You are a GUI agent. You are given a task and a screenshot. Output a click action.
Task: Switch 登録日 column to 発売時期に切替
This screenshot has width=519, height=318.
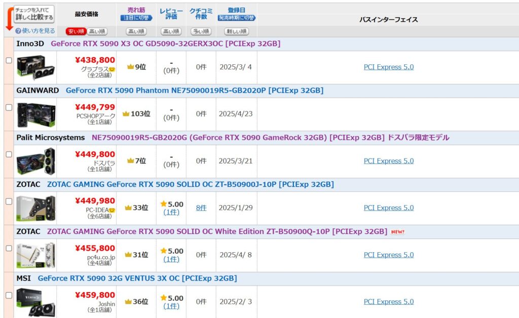pos(236,18)
